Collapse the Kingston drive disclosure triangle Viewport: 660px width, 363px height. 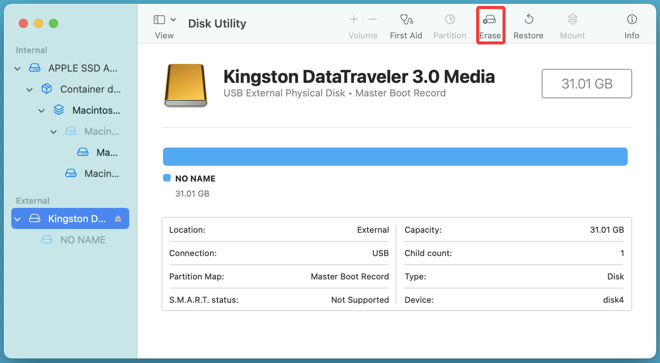pyautogui.click(x=17, y=219)
